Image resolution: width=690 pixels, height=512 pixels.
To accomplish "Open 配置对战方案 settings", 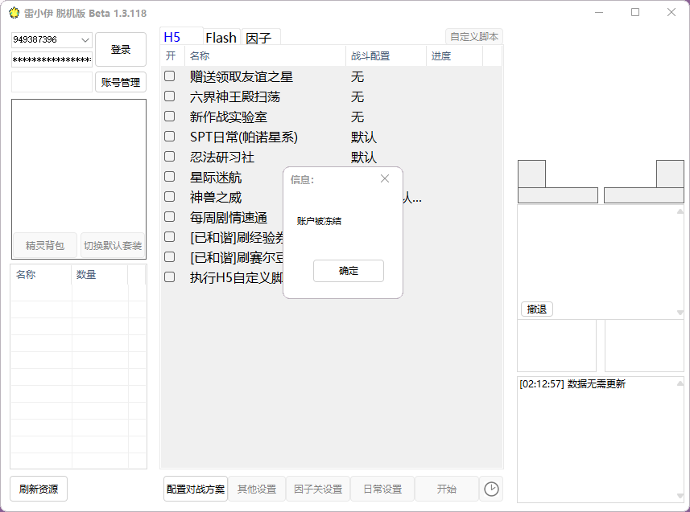I will (x=196, y=489).
